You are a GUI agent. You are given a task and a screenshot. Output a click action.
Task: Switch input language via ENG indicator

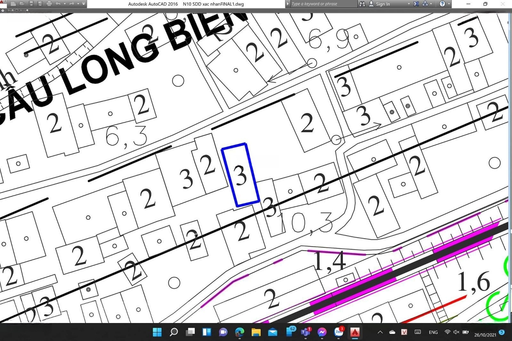click(433, 332)
